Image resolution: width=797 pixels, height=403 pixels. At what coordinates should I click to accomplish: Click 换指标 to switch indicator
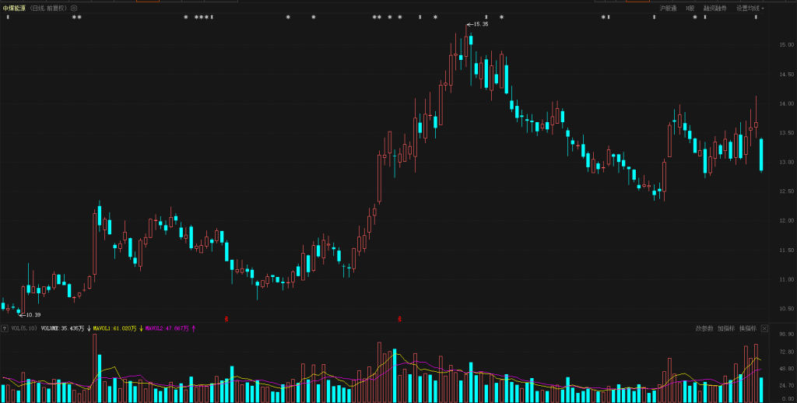[747, 328]
